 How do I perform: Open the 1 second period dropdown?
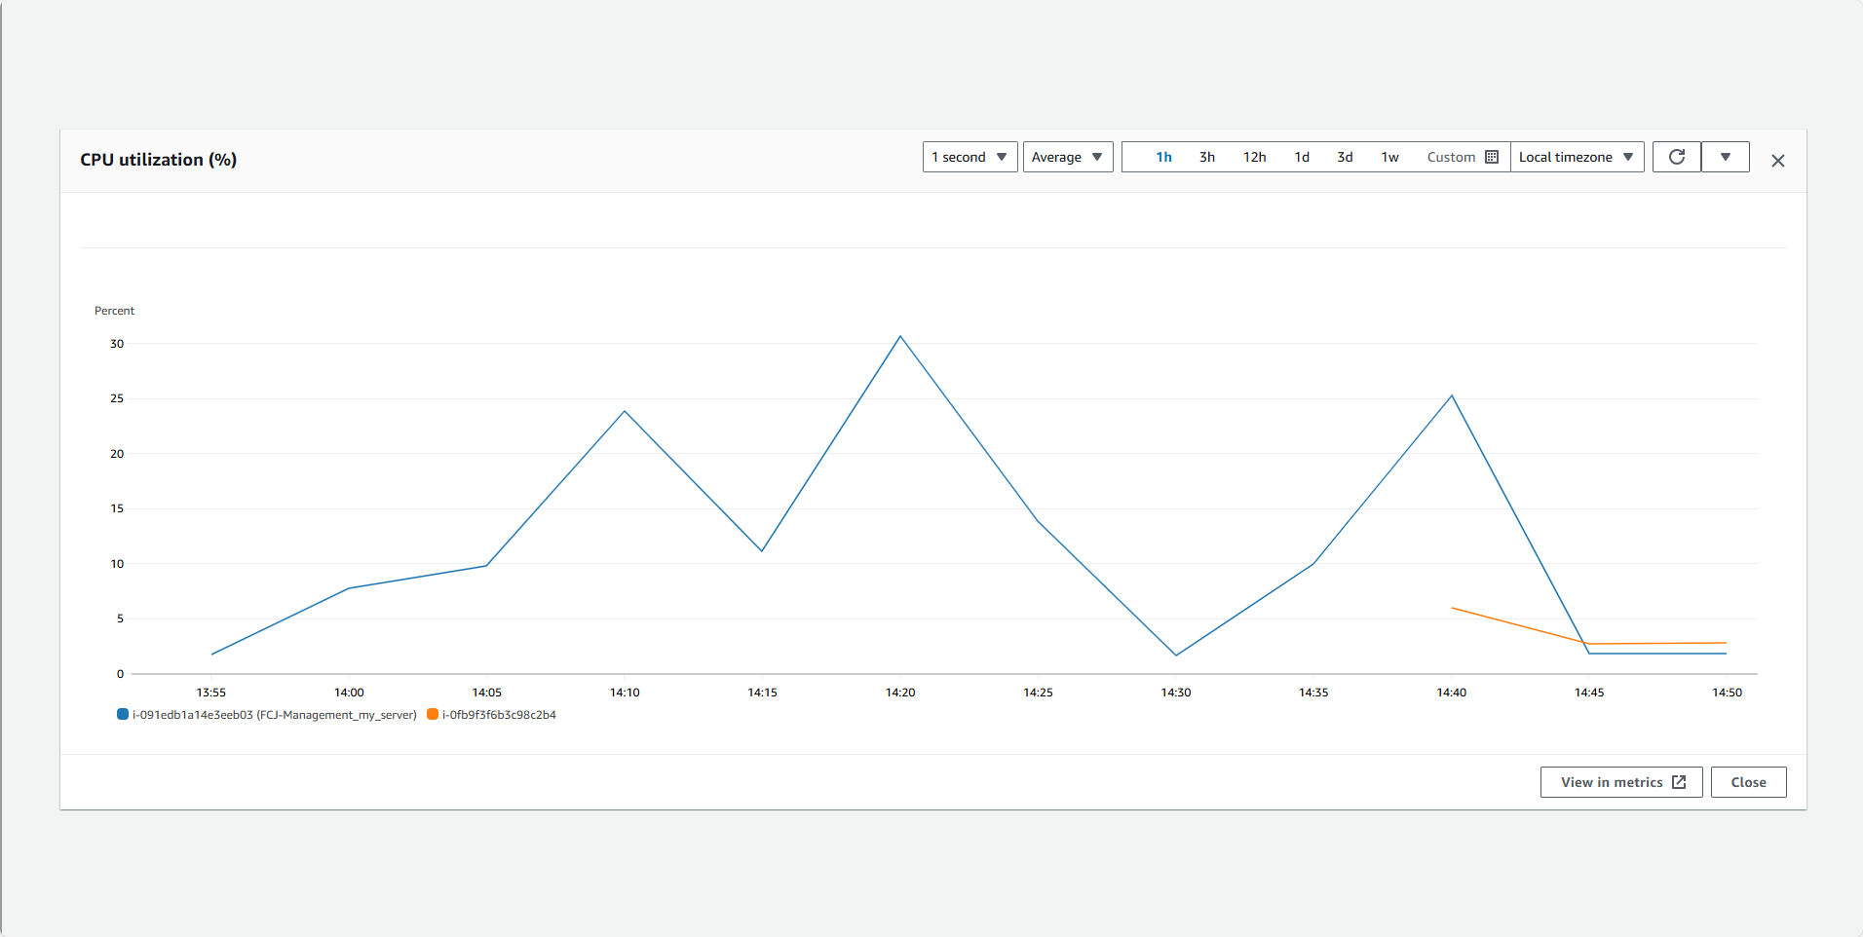click(970, 156)
